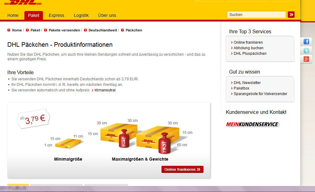Open Sparangebote für Vielversender link
This screenshot has height=192, width=315.
[x=260, y=94]
